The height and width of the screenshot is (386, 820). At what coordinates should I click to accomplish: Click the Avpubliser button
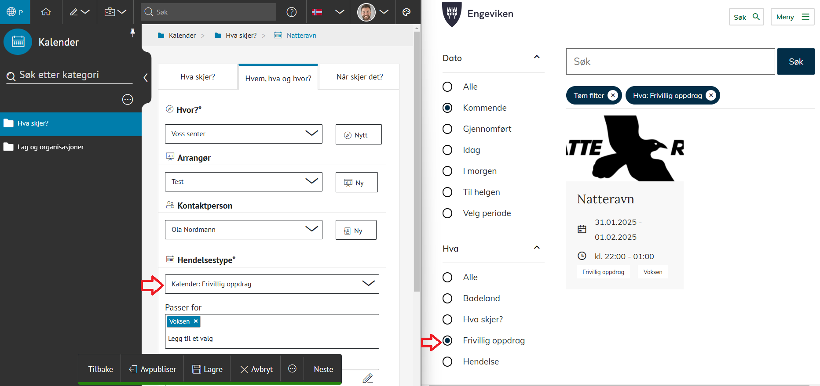(x=153, y=369)
